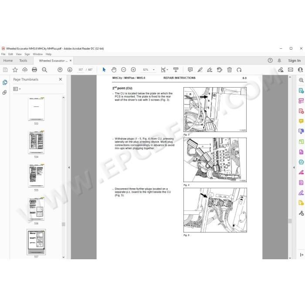Open the Help question mark icon
This screenshot has width=305, height=305.
coord(270,61)
